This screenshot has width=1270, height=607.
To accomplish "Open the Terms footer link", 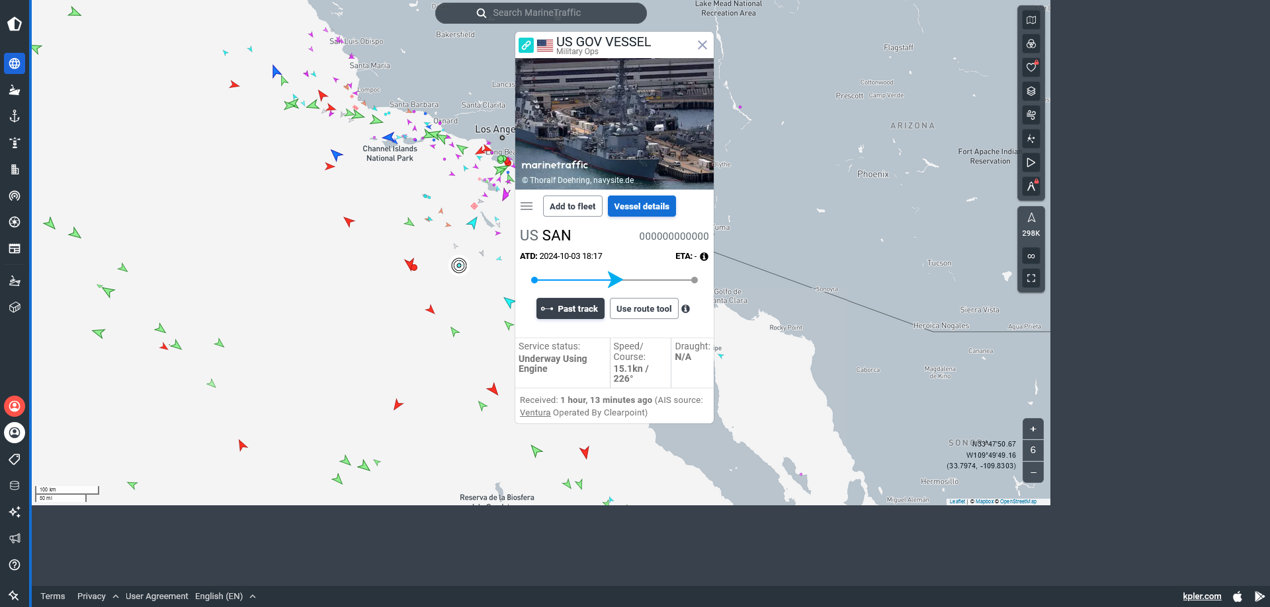I will click(x=53, y=596).
